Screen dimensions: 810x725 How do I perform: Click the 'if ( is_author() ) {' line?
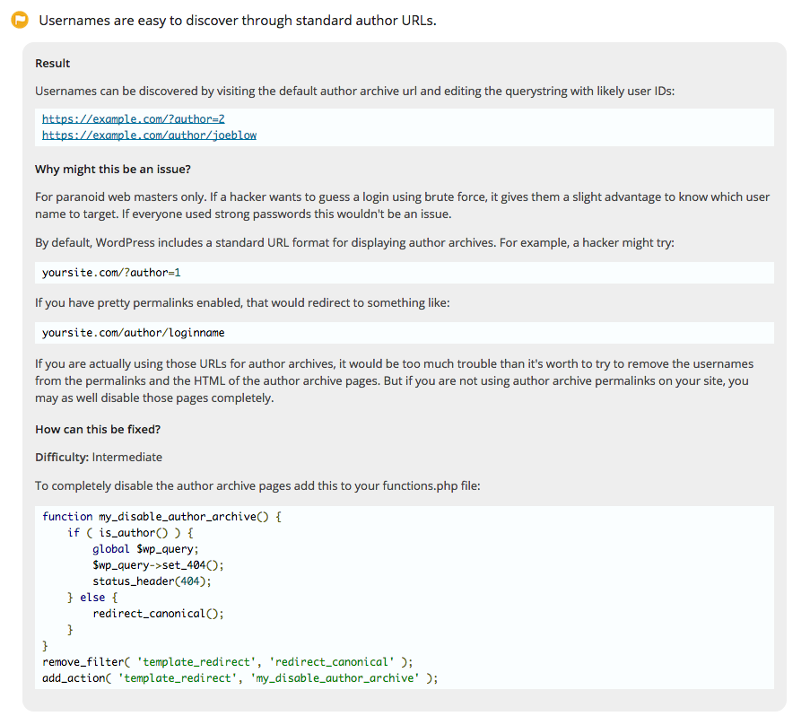tap(130, 533)
